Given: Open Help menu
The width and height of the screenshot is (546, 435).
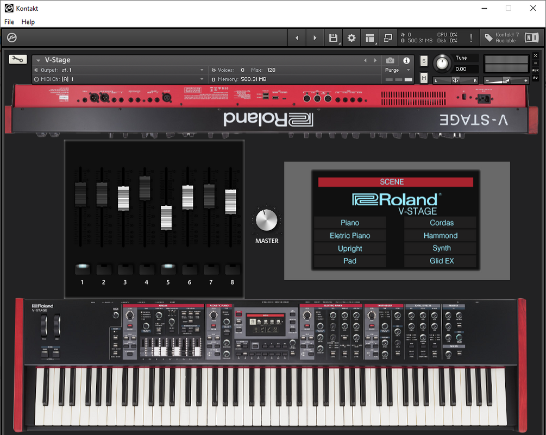Looking at the screenshot, I should coord(28,22).
